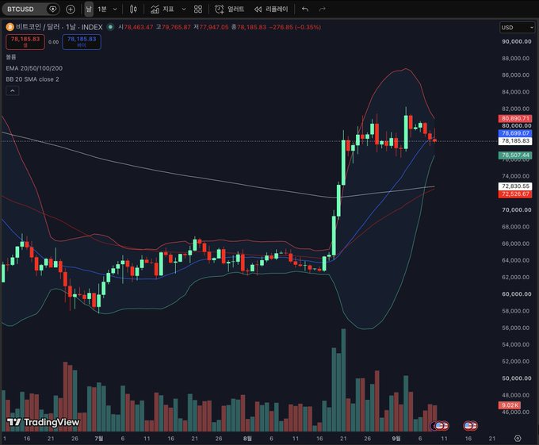Undo the last chart action
Screen dimensions: 539x445
pos(305,10)
